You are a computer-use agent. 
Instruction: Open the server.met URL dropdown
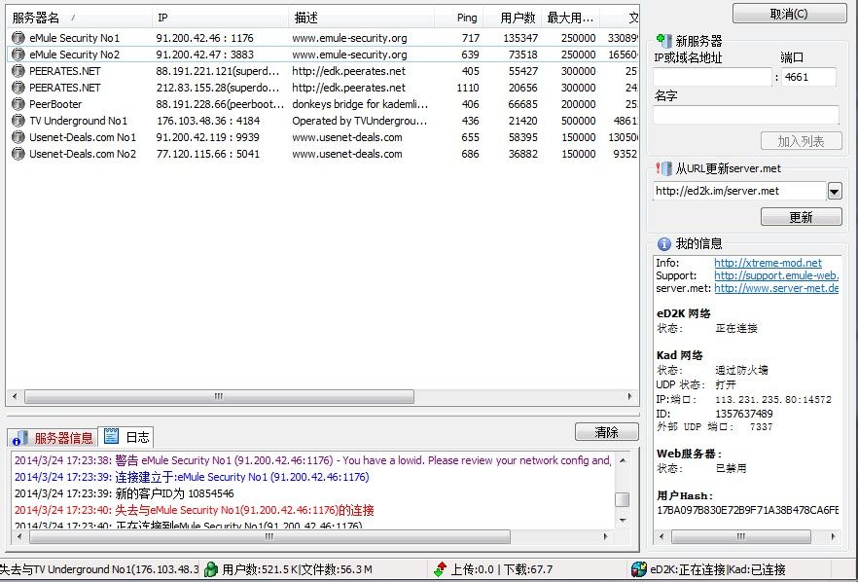835,191
